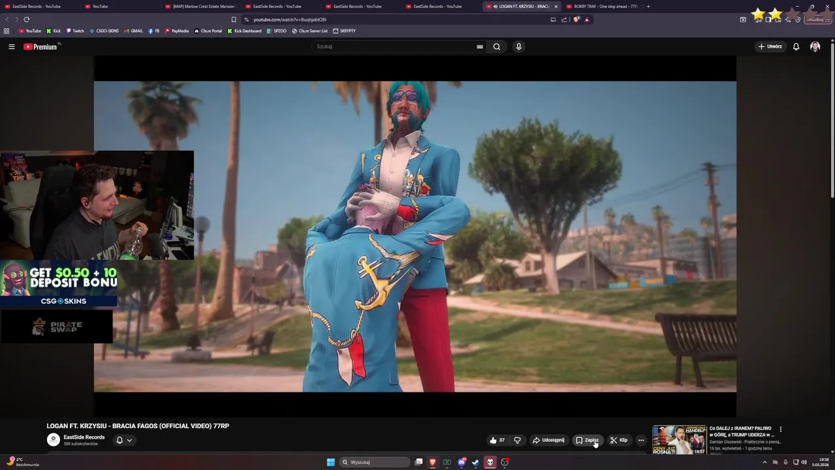Click the Klip clip button

point(618,440)
